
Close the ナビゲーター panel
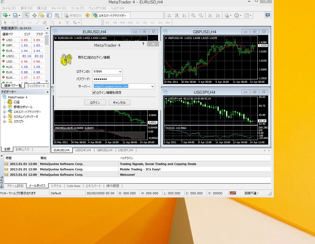[48, 92]
